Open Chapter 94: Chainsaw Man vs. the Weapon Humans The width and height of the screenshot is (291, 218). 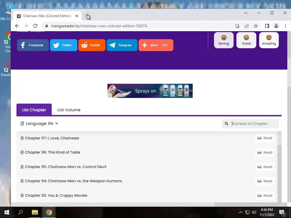click(x=73, y=181)
